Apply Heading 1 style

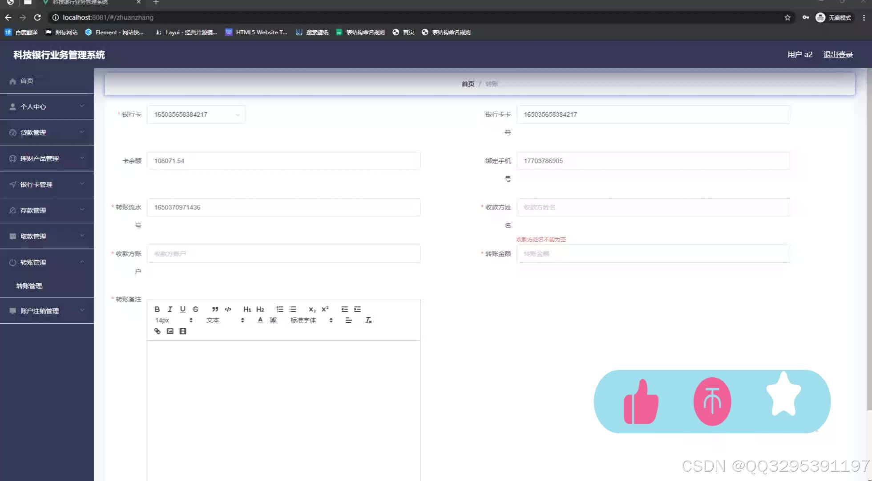(247, 309)
